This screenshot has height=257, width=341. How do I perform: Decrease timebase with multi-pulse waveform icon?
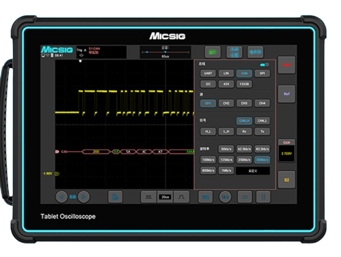tap(148, 197)
